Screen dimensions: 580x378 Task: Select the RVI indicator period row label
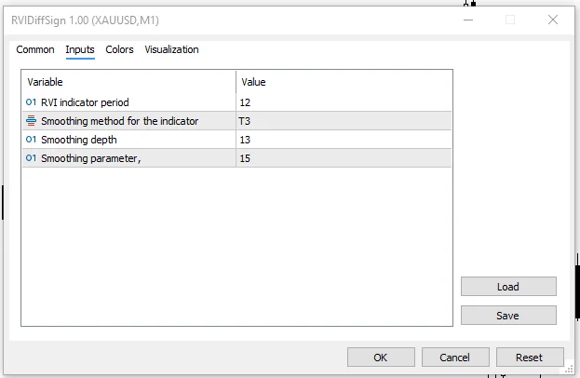click(x=85, y=102)
